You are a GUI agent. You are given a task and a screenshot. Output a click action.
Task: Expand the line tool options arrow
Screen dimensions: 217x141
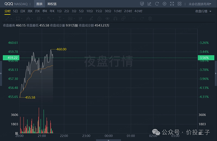click(x=11, y=18)
